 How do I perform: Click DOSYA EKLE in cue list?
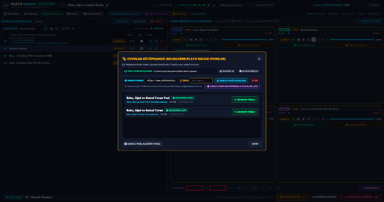click(121, 21)
